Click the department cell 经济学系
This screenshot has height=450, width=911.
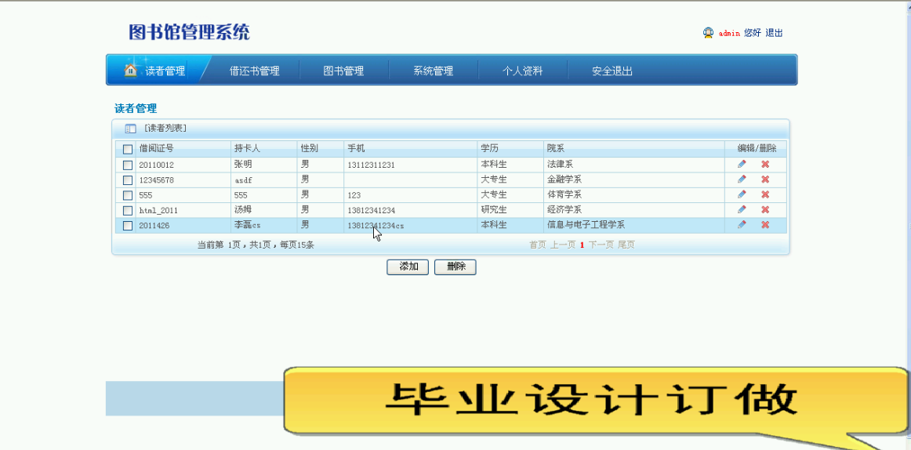click(564, 209)
